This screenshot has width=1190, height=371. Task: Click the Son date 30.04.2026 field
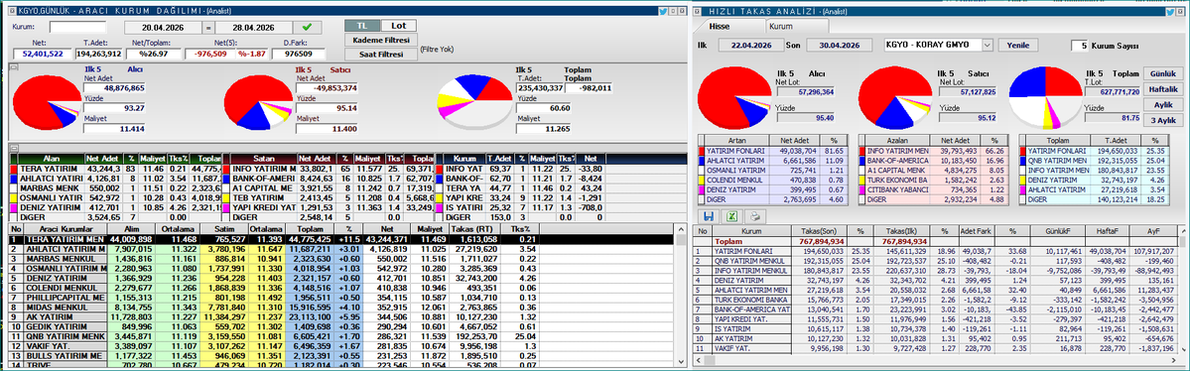coord(840,46)
